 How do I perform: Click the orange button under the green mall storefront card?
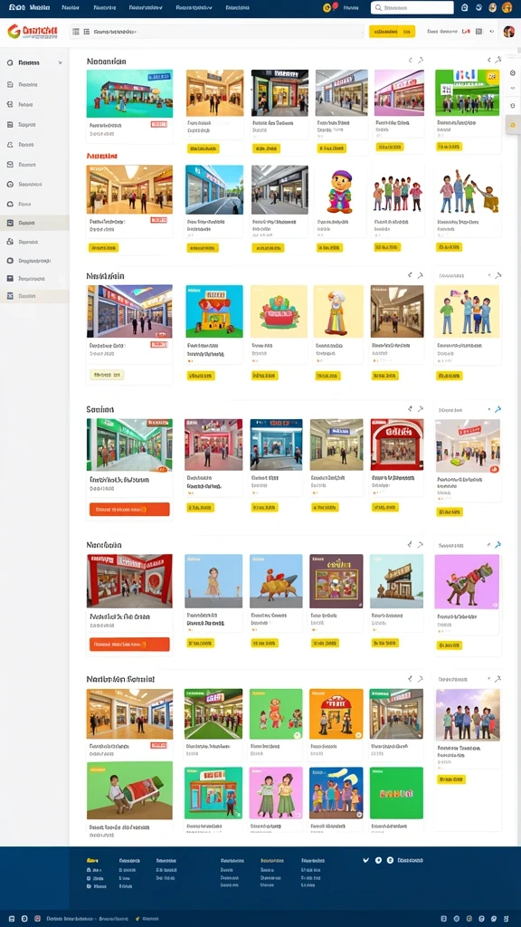pos(129,509)
